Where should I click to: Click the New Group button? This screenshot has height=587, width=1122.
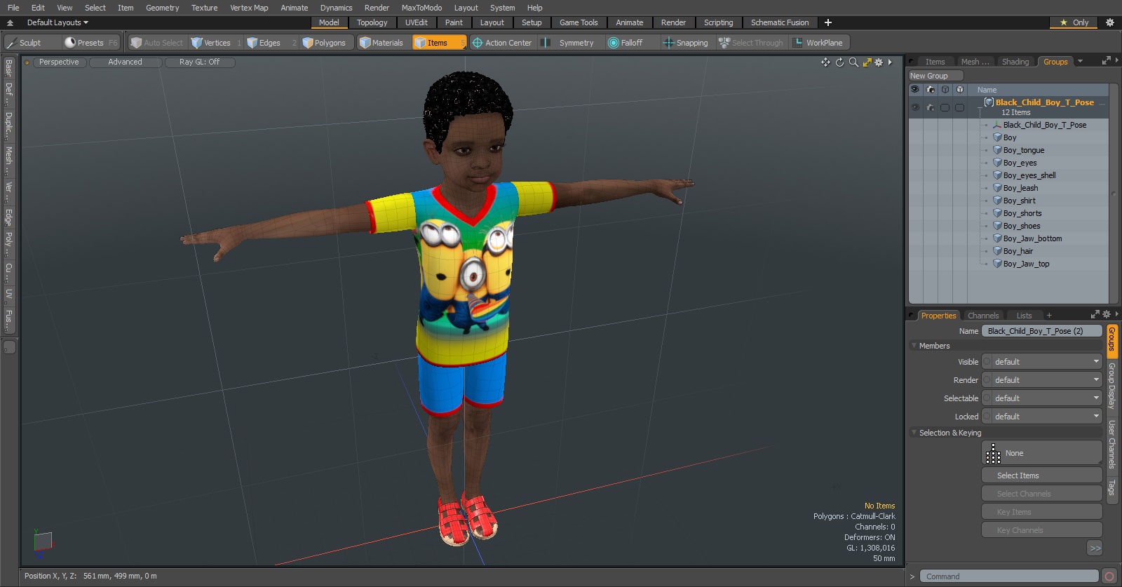point(935,76)
